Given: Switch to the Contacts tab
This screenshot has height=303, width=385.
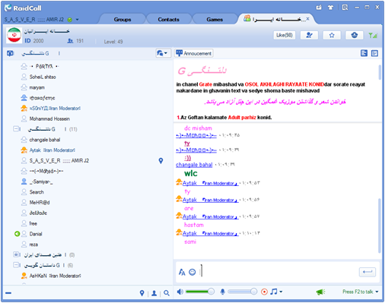Looking at the screenshot, I should point(168,20).
